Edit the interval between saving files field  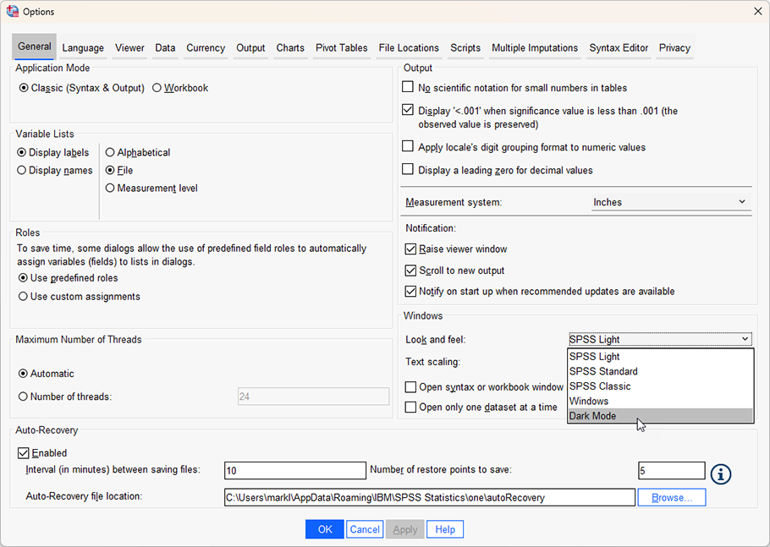point(294,470)
